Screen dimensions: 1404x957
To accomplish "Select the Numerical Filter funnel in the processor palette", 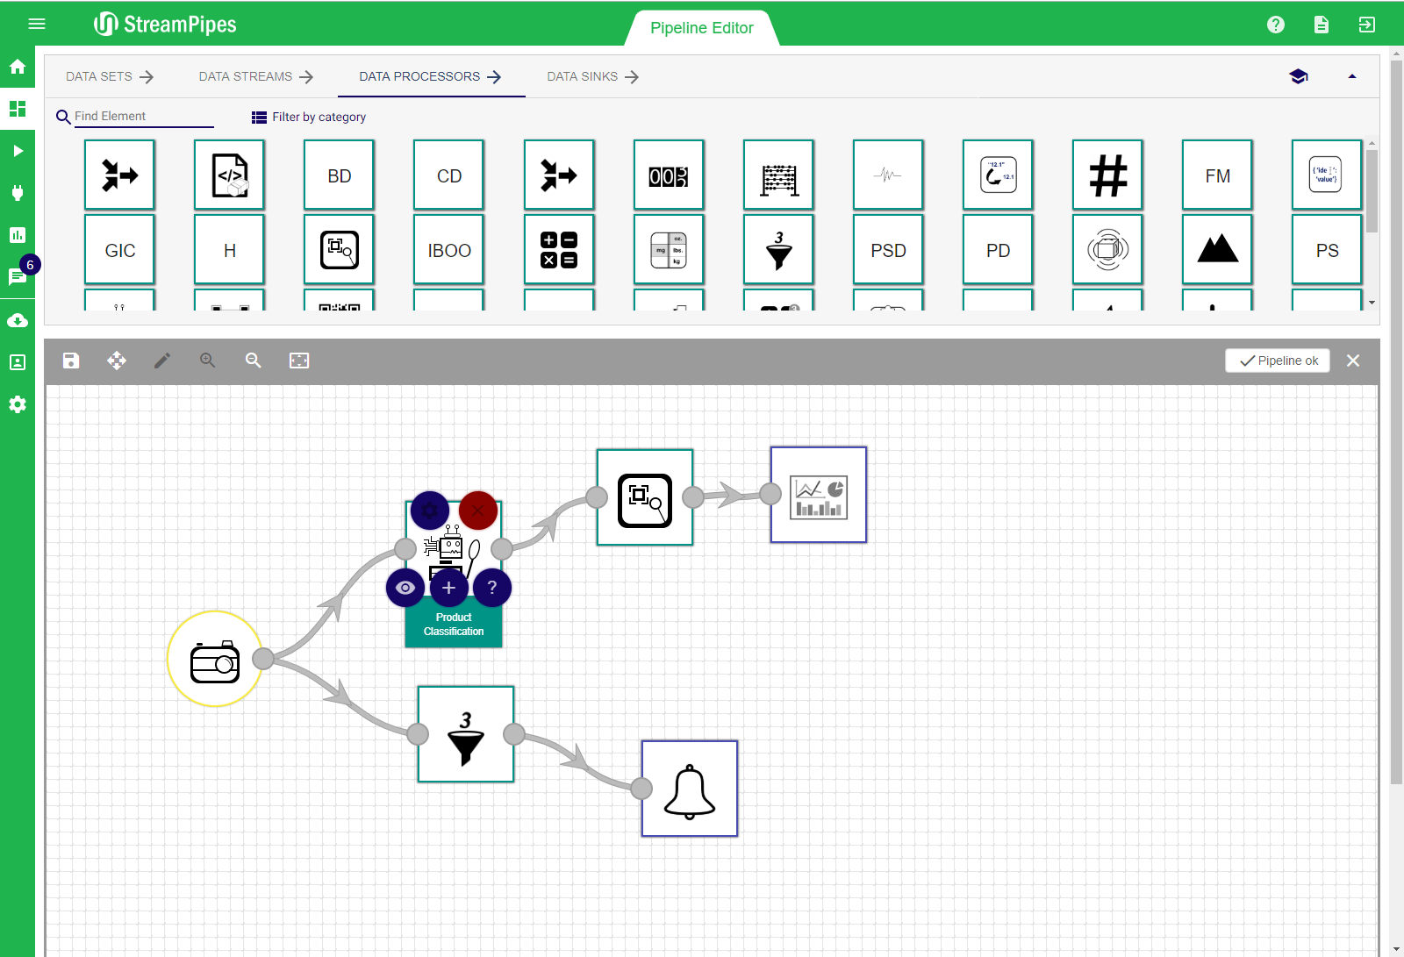I will pos(778,250).
